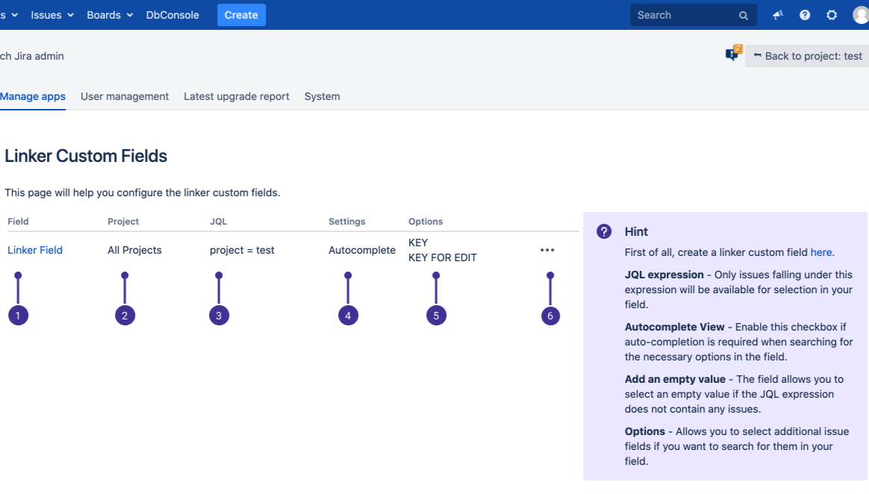869x494 pixels.
Task: Open the three-dots actions menu for Linker Field
Action: coord(547,251)
